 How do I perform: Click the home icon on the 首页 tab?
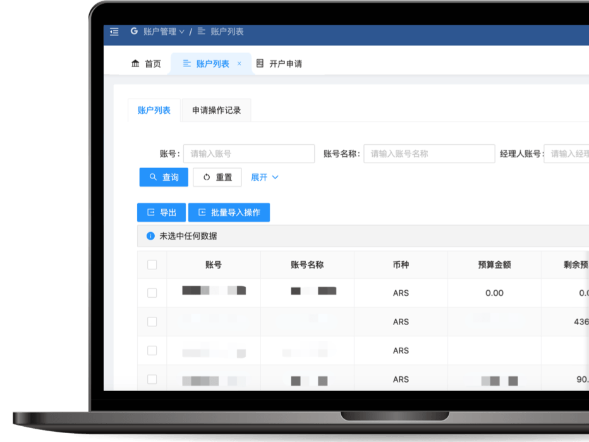click(135, 63)
